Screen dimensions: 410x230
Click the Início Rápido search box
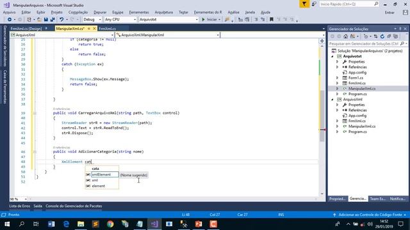click(x=348, y=4)
